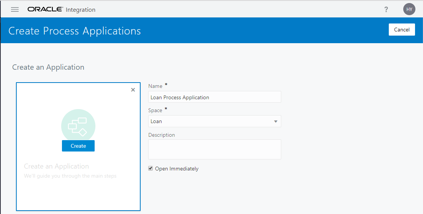Click the Description field label
The width and height of the screenshot is (423, 214).
[162, 135]
